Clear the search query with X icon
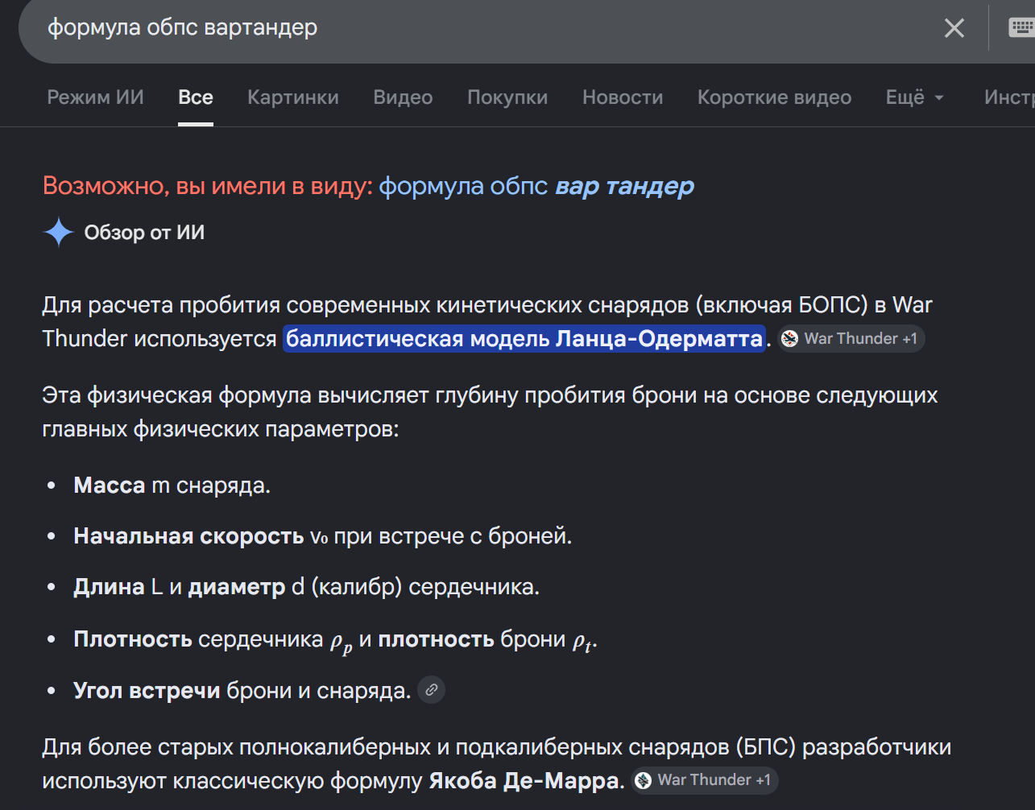This screenshot has width=1035, height=810. (954, 28)
